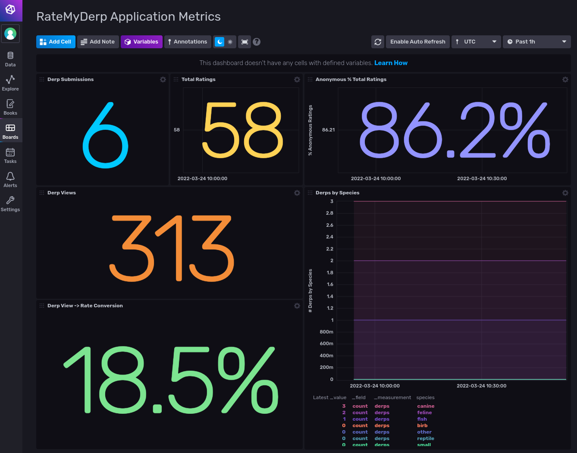Click Add Note button
The width and height of the screenshot is (577, 453).
click(x=98, y=42)
